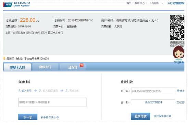The image size is (188, 130).
Task: Switch to the 网银支付 tab
Action: (45, 67)
